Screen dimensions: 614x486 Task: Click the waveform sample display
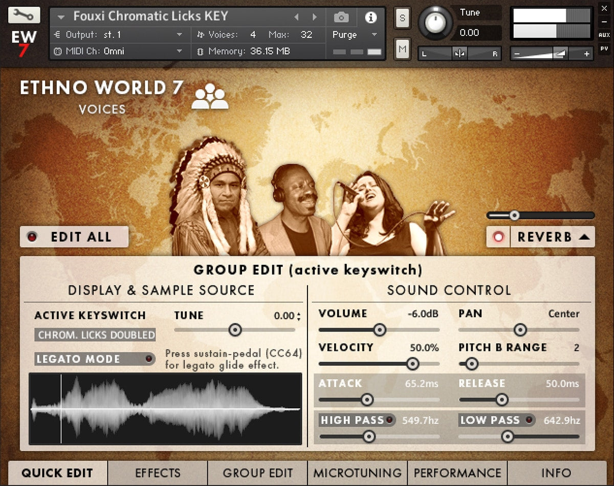[x=166, y=409]
